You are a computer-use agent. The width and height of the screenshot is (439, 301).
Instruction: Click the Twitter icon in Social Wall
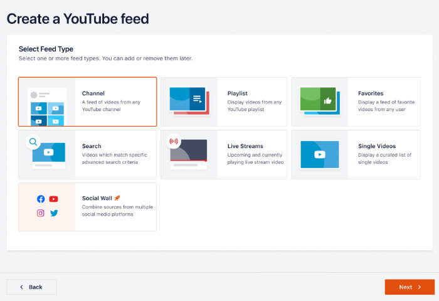[x=54, y=213]
